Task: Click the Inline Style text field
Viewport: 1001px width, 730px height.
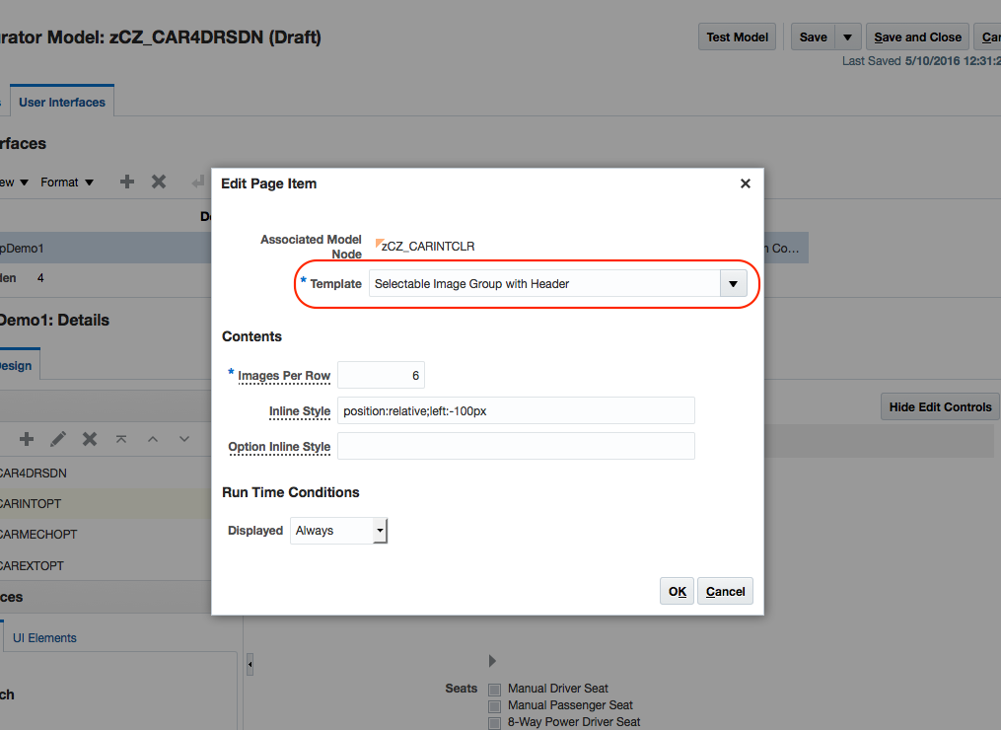Action: tap(516, 410)
